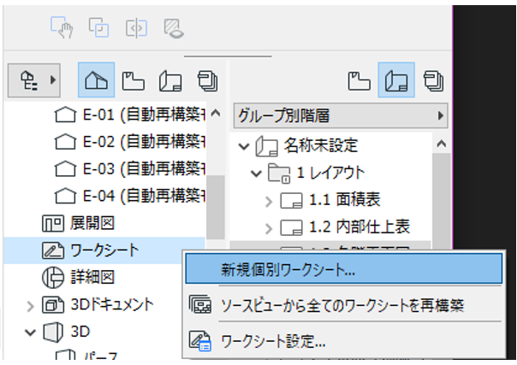Click the worksheet settings menu icon
This screenshot has width=517, height=365.
(x=199, y=341)
